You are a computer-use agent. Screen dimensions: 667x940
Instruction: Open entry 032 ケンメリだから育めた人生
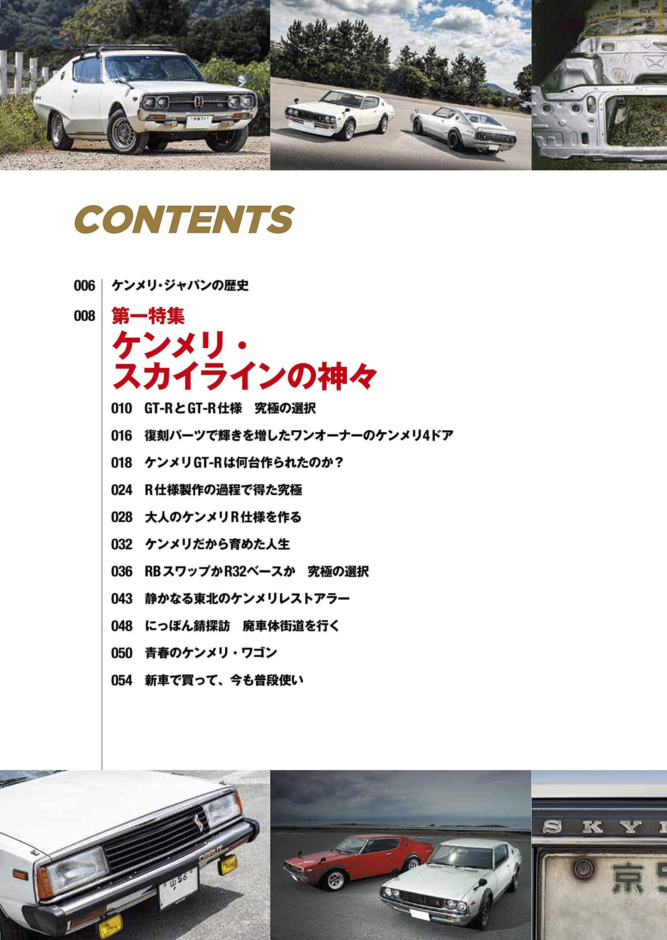[217, 544]
